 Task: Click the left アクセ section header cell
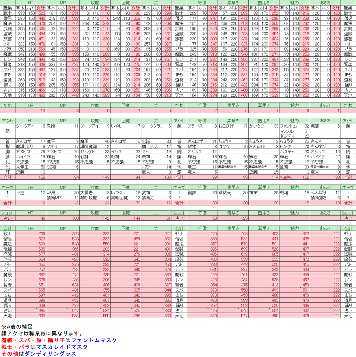(8, 121)
